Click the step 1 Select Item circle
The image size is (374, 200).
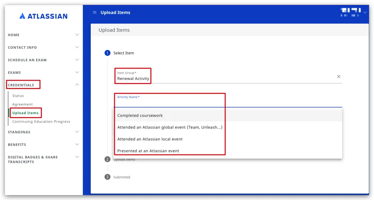click(x=107, y=53)
